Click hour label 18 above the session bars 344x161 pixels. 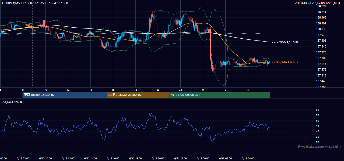coord(135,90)
